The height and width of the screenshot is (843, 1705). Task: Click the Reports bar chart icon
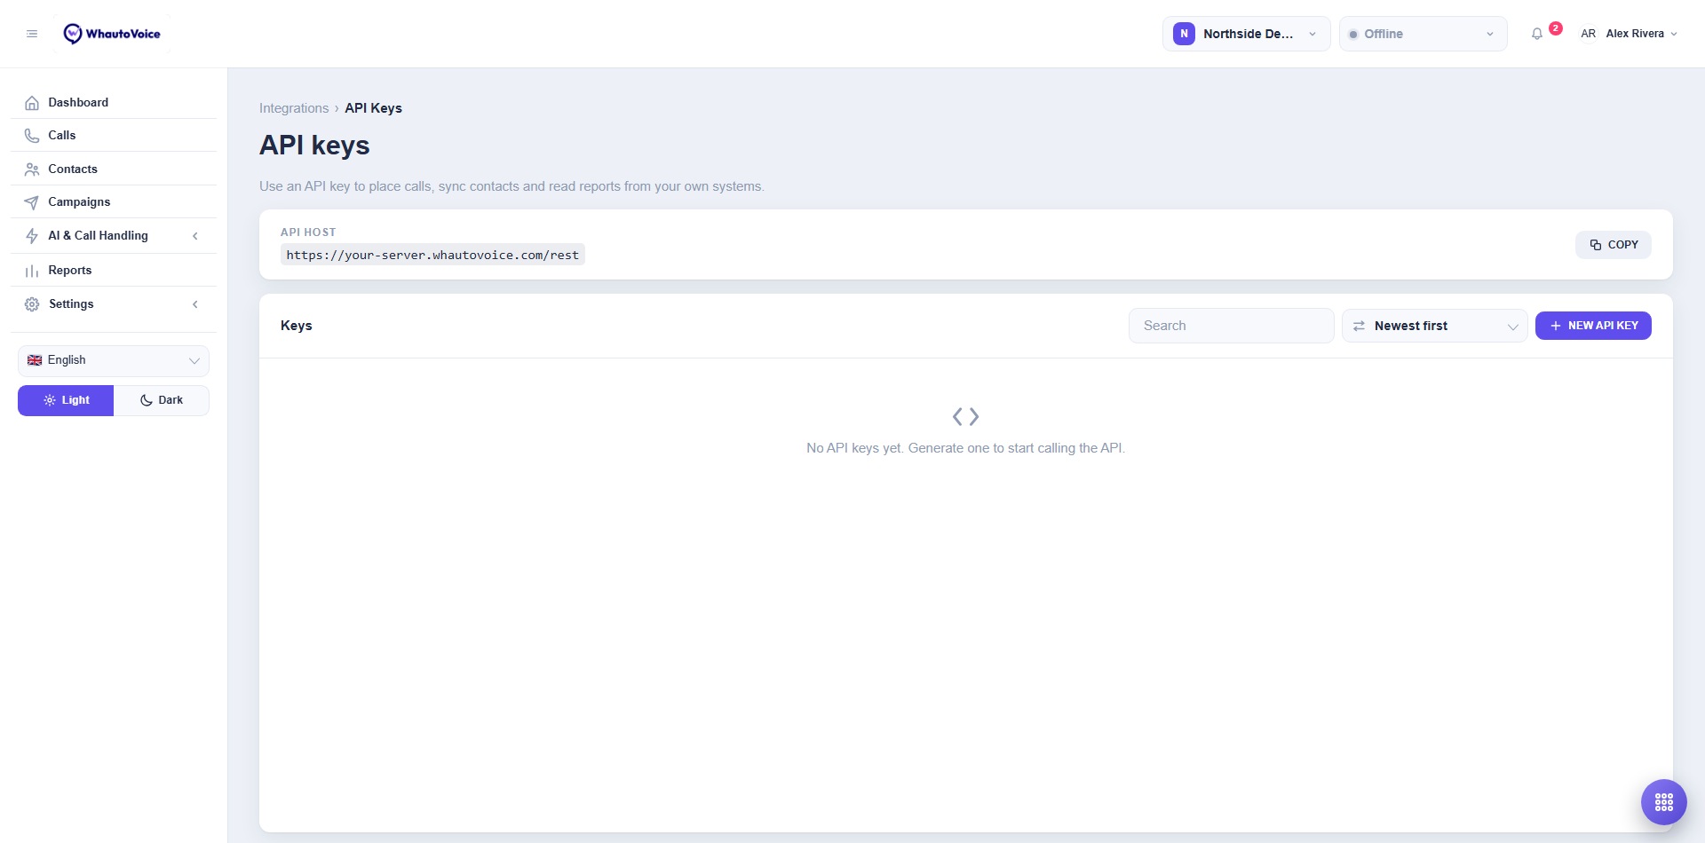click(x=32, y=271)
